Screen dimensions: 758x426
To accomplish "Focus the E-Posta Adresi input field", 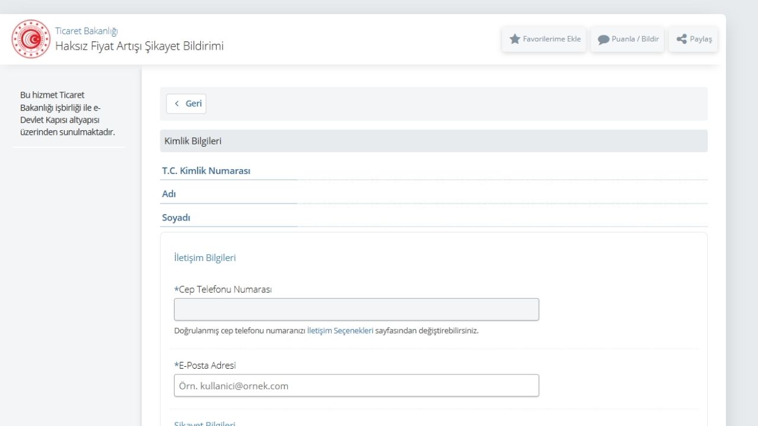I will [356, 385].
